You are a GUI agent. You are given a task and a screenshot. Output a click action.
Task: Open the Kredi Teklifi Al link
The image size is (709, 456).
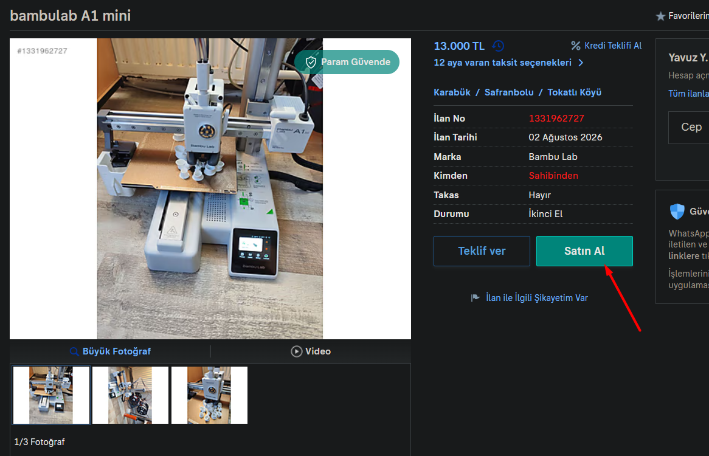tap(613, 46)
